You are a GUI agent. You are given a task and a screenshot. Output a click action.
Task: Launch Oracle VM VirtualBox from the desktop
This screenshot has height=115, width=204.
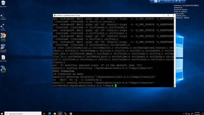(3, 48)
